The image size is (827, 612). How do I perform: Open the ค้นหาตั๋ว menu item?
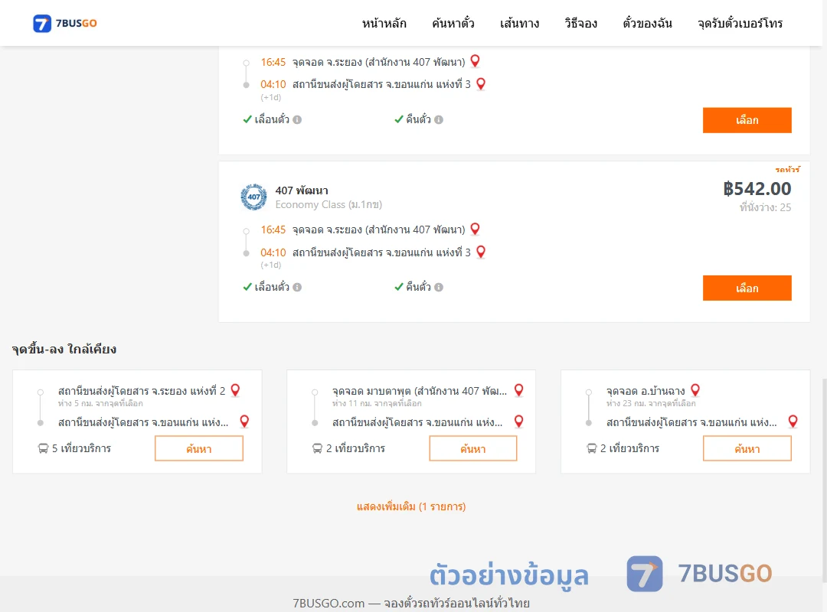point(453,23)
